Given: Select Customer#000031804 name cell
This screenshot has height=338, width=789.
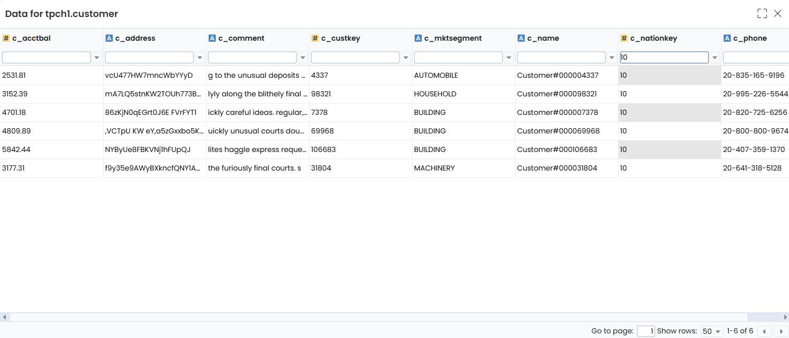Looking at the screenshot, I should pos(567,168).
